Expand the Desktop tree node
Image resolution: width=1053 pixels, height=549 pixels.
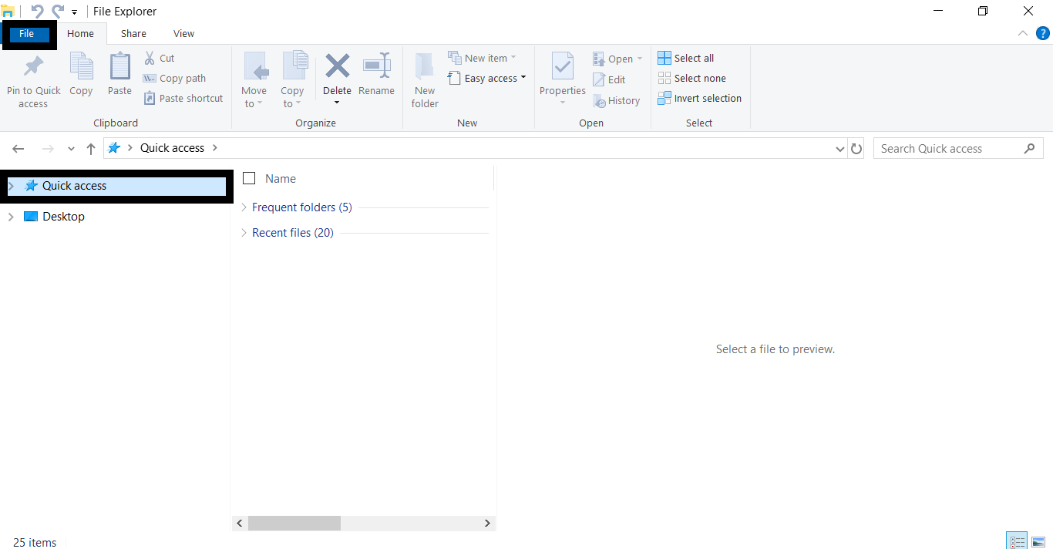(11, 217)
